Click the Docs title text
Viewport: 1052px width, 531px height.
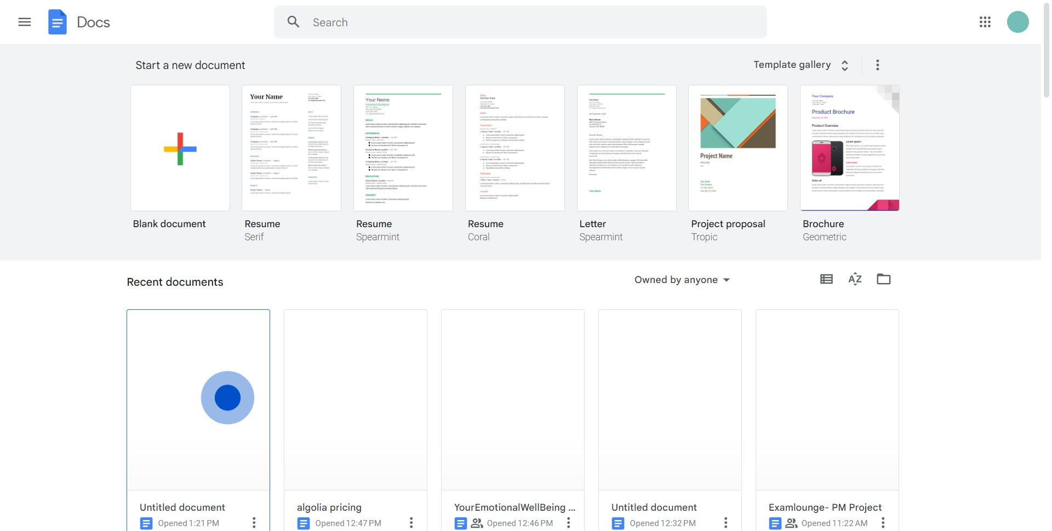(93, 22)
